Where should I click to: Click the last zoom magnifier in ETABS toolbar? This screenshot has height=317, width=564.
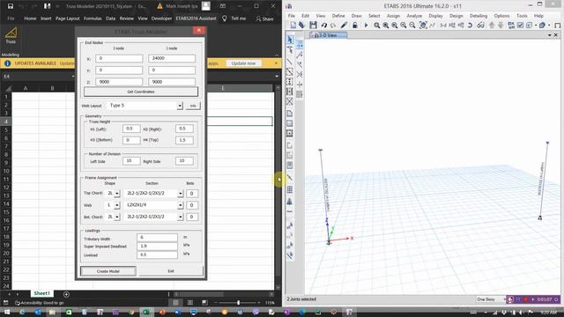[x=412, y=26]
